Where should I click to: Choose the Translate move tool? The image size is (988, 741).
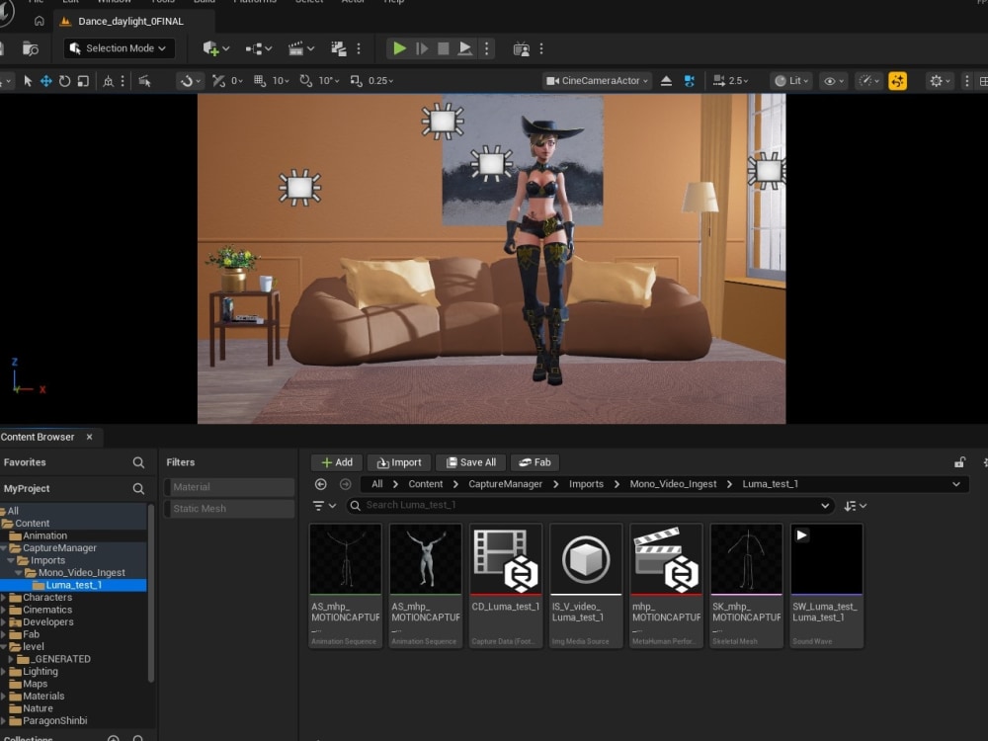[x=46, y=81]
